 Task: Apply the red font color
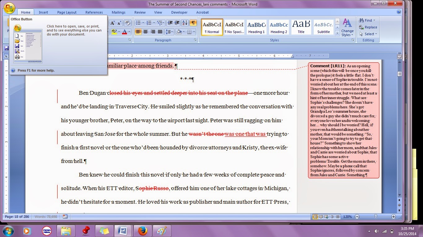124,32
